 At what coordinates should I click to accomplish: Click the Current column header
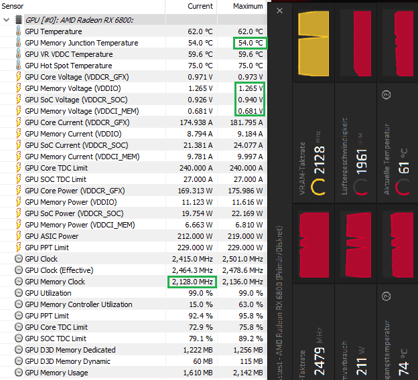(200, 6)
